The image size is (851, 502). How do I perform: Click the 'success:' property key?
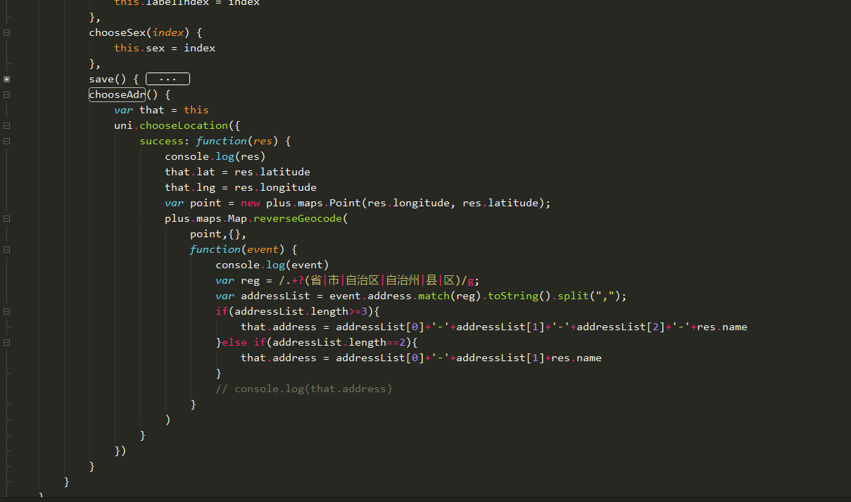pyautogui.click(x=165, y=141)
